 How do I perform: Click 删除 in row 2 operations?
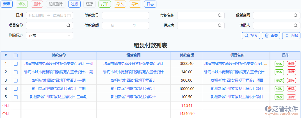[291, 72]
